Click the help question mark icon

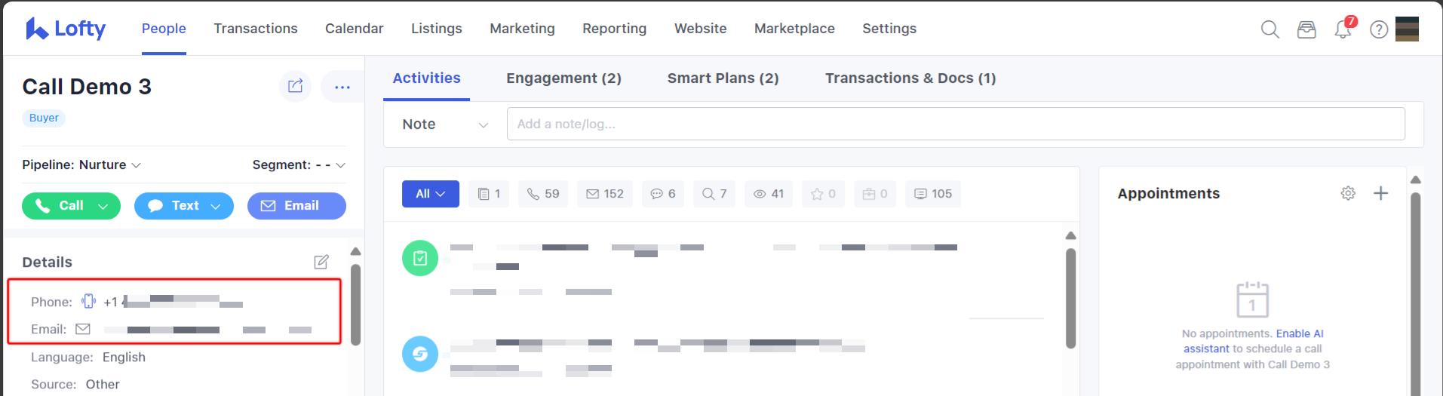point(1379,29)
